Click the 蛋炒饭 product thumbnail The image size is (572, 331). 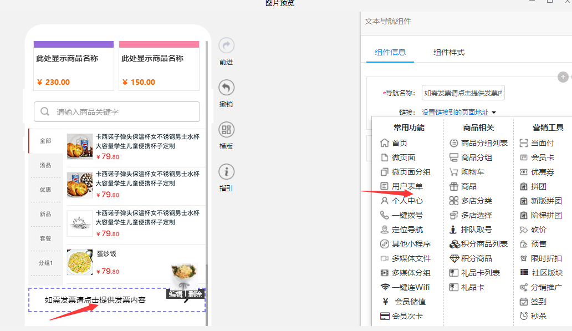[80, 262]
